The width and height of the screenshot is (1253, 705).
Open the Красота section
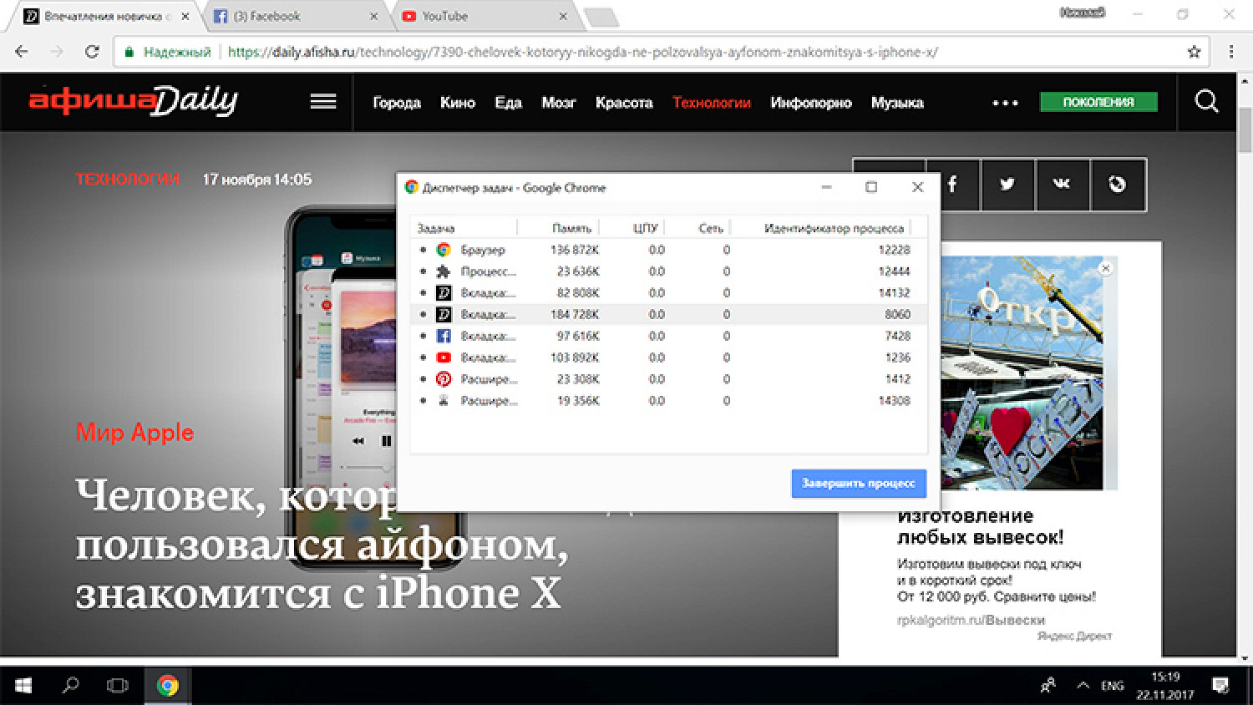[624, 103]
